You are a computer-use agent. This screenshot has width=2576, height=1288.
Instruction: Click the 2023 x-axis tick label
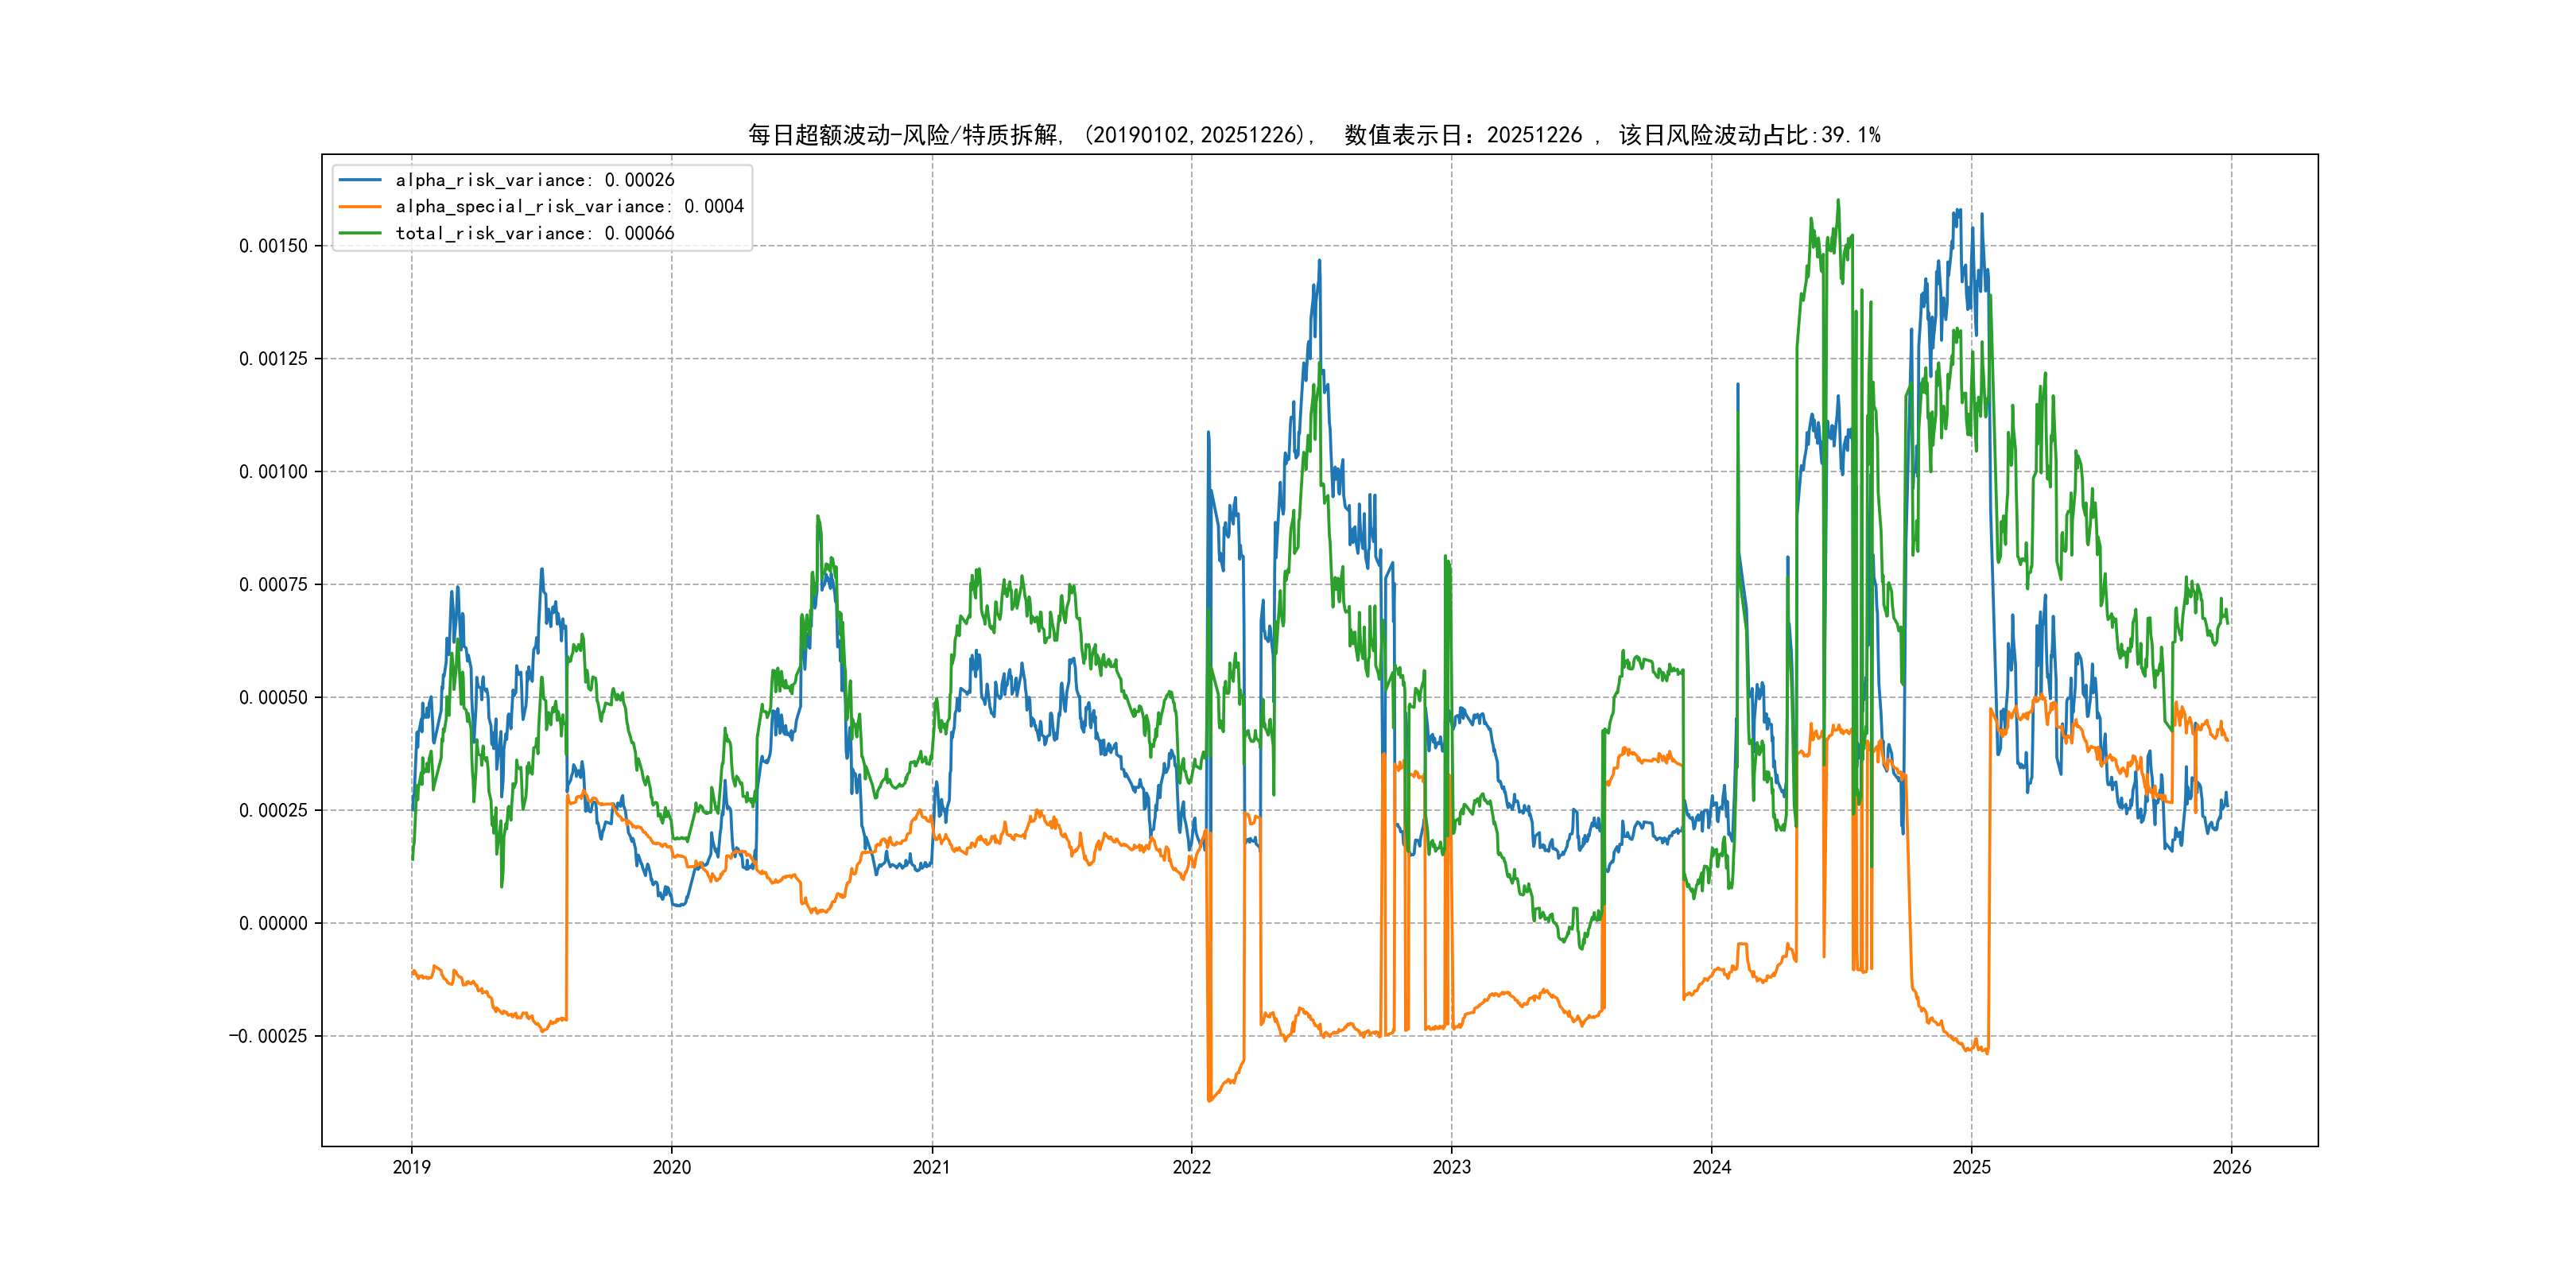(x=1451, y=1167)
